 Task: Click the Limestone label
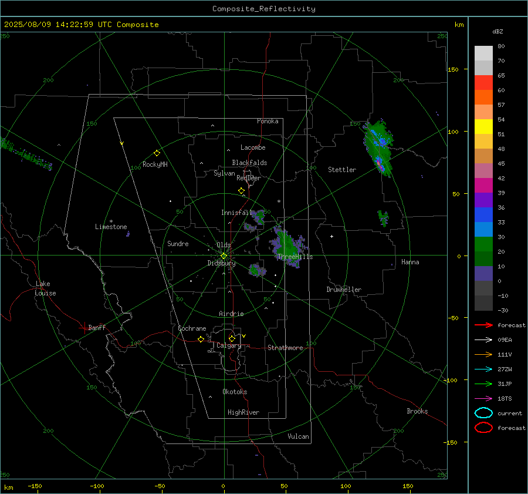click(111, 227)
